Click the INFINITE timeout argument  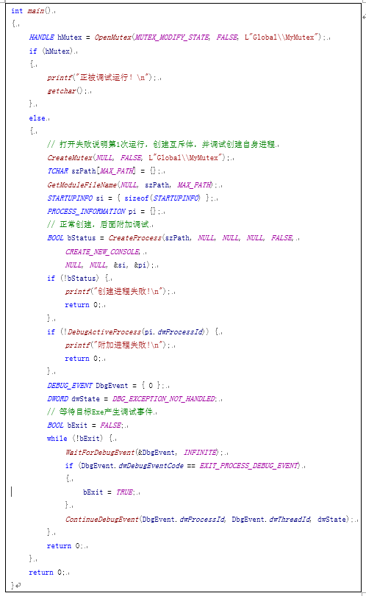point(201,452)
